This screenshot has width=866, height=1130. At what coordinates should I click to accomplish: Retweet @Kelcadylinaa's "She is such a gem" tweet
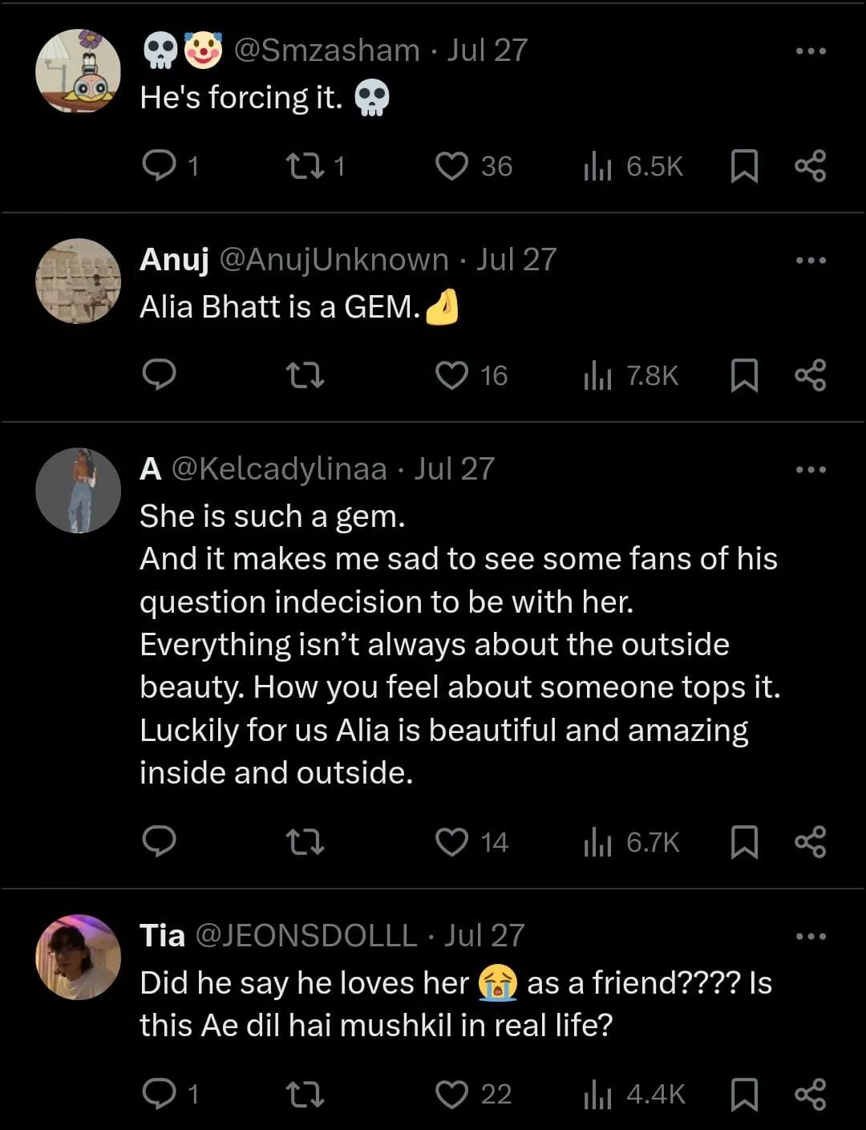click(305, 841)
